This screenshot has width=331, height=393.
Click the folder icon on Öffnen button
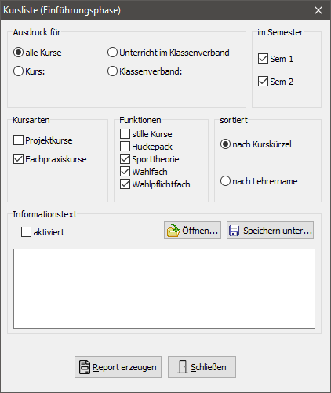(173, 231)
